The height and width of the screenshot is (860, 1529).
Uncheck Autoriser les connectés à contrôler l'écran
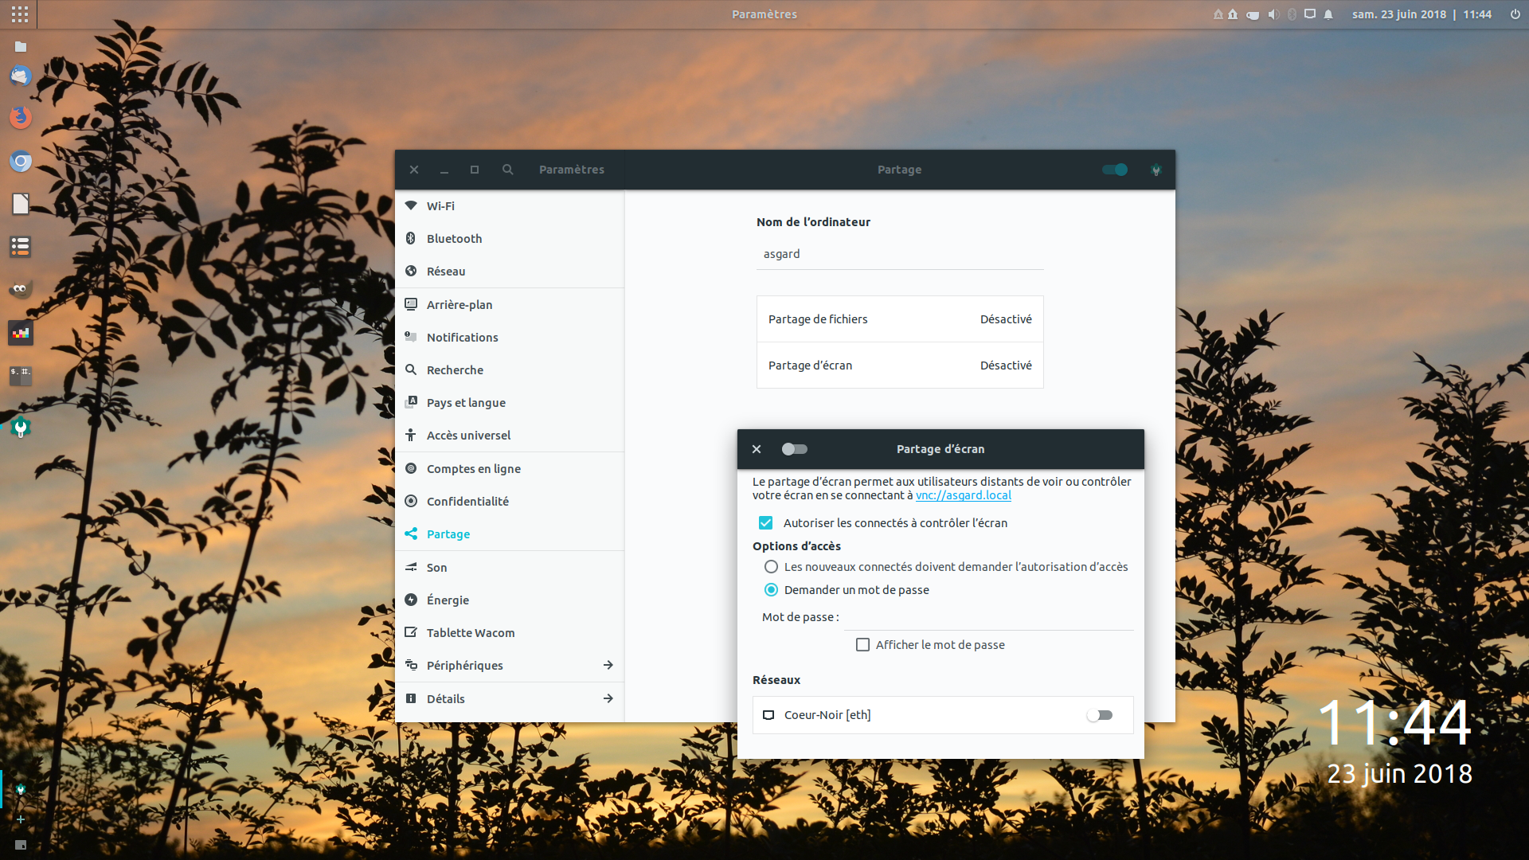pyautogui.click(x=765, y=523)
